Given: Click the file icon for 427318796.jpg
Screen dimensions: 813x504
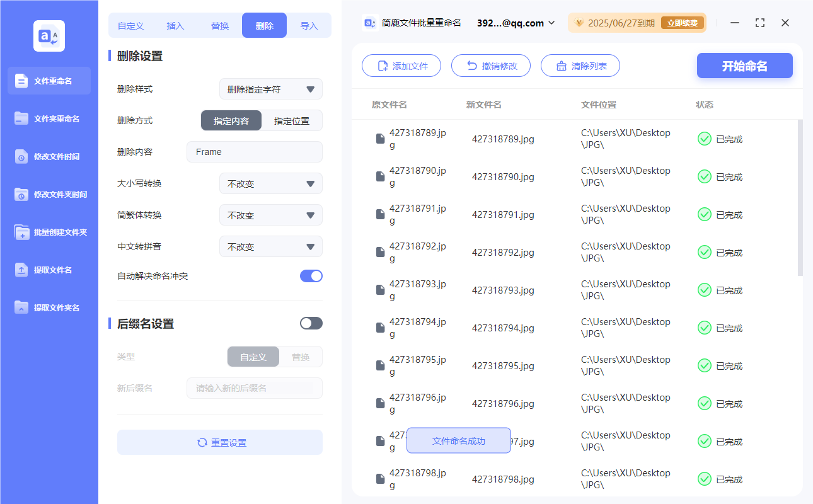Looking at the screenshot, I should 380,403.
